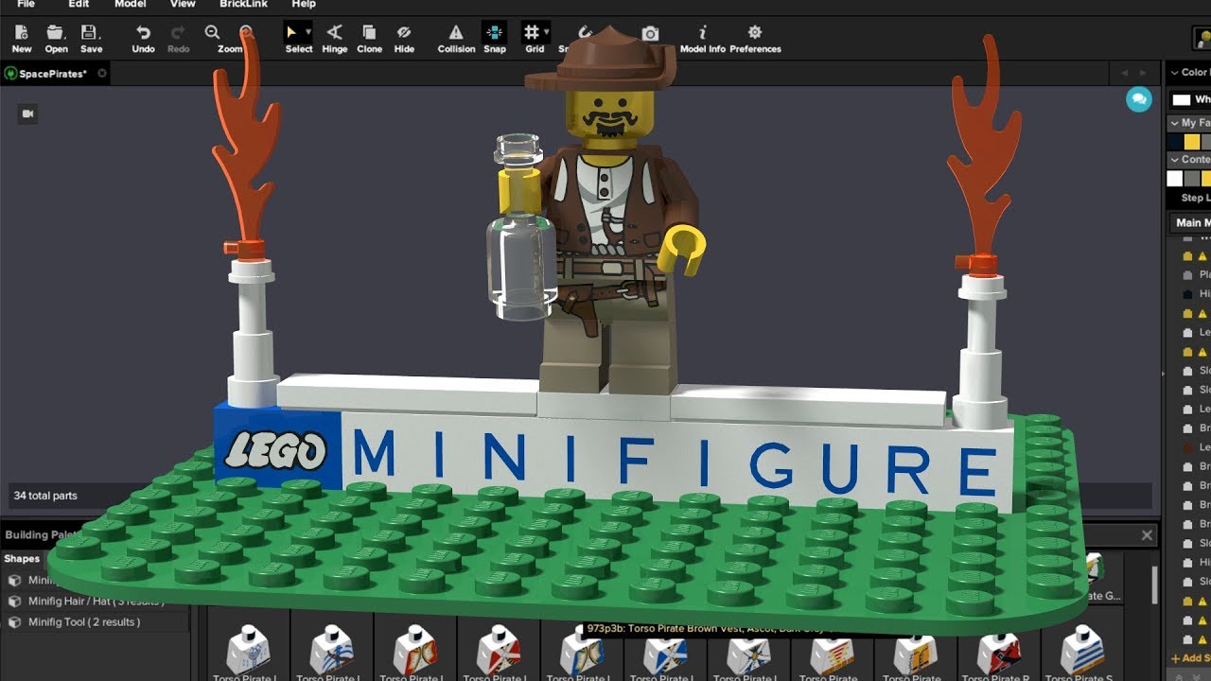Toggle Snap mode
The image size is (1211, 681).
coord(494,39)
